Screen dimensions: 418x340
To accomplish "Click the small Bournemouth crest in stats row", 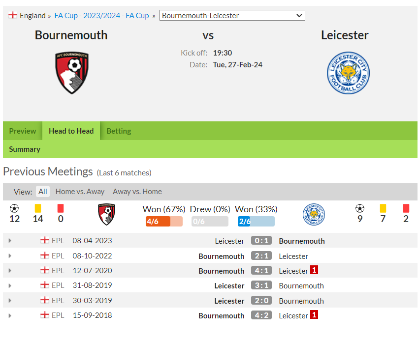I will [106, 214].
